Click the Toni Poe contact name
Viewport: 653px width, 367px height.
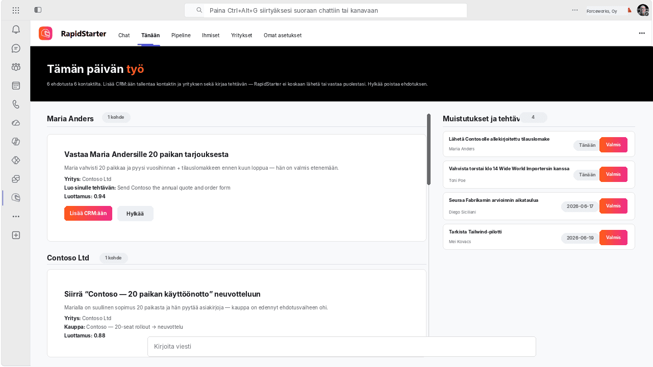point(457,180)
